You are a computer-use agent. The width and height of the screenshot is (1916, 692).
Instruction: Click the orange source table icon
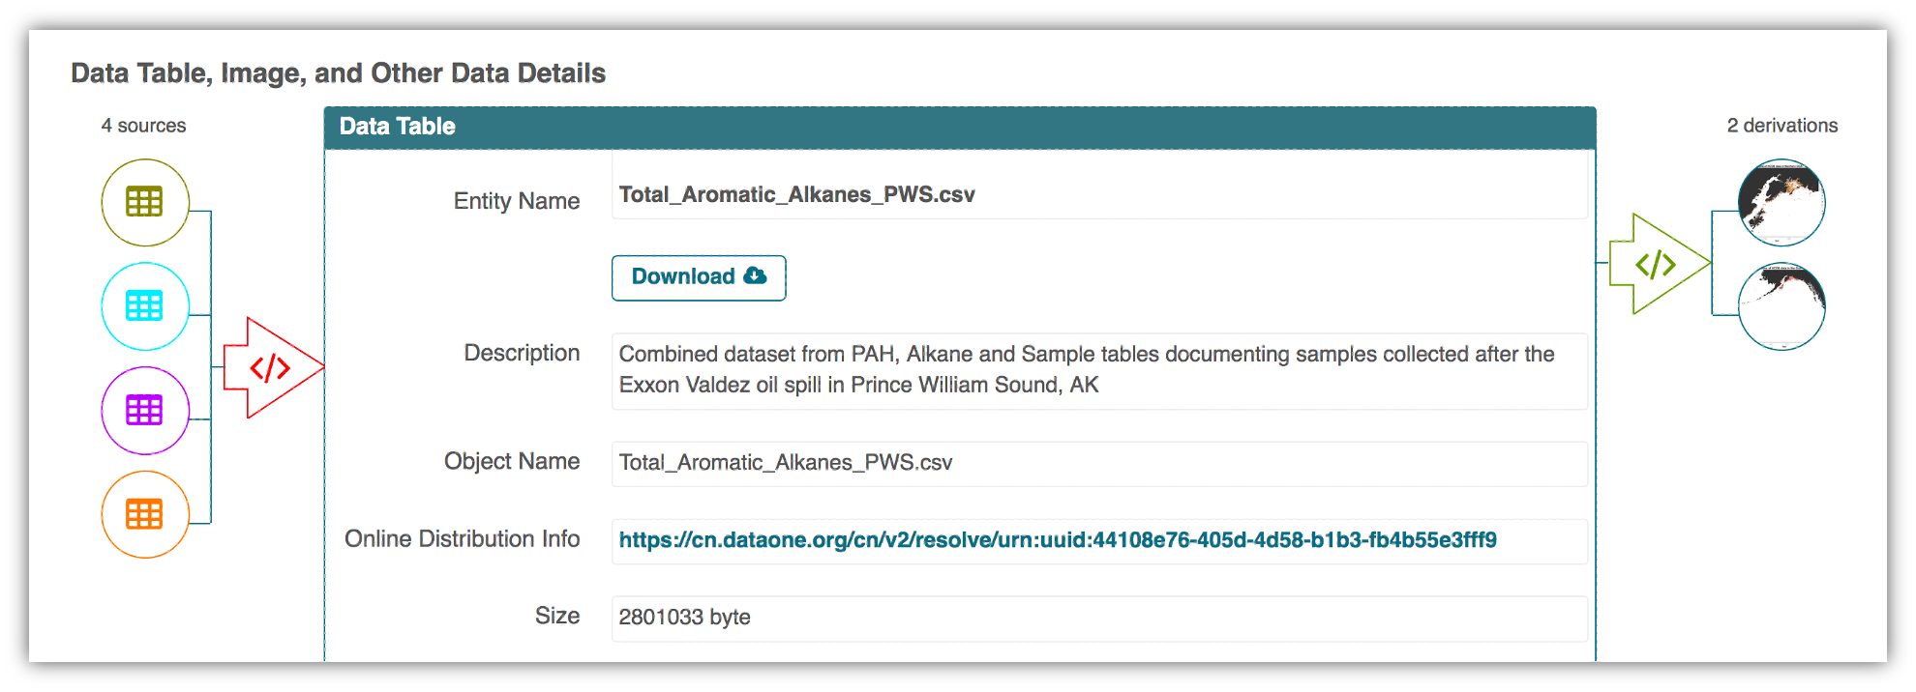pos(145,514)
